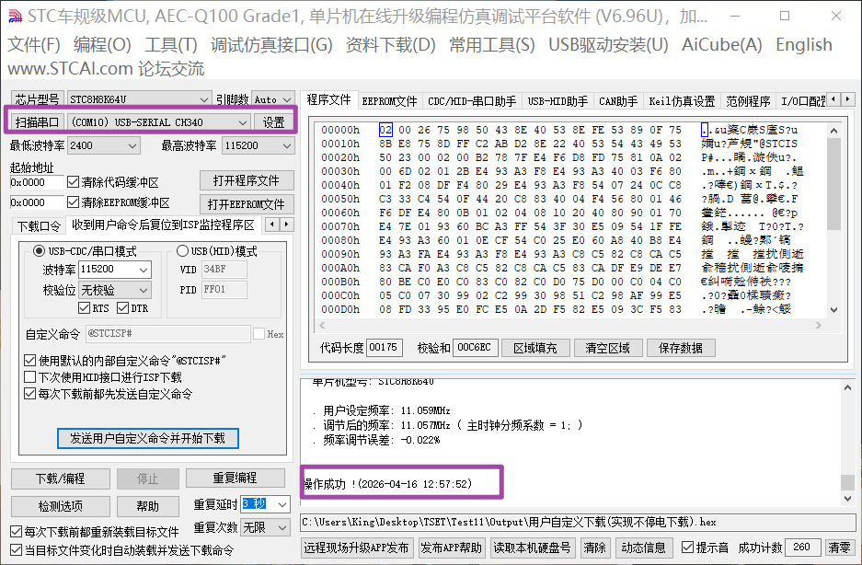Switch to Keil仿真设置 tab

point(682,101)
